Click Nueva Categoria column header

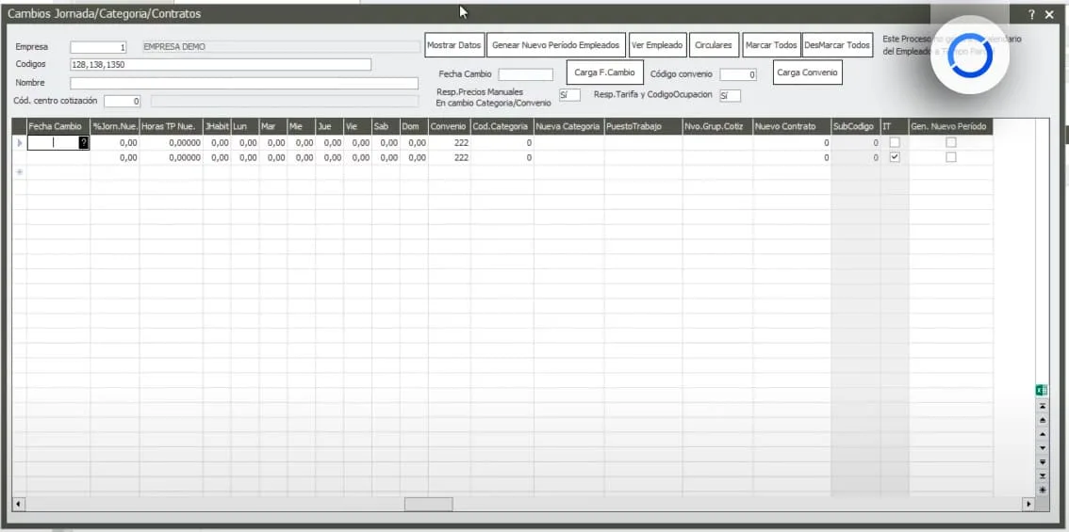pyautogui.click(x=569, y=126)
